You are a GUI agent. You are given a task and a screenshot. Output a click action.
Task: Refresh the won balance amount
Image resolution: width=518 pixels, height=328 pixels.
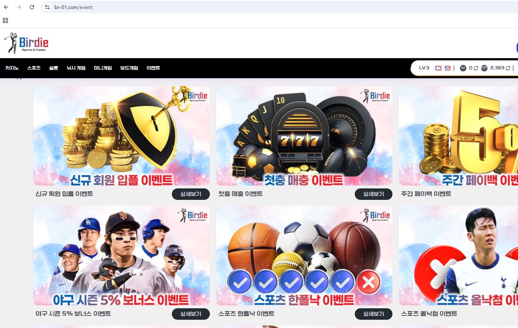476,68
